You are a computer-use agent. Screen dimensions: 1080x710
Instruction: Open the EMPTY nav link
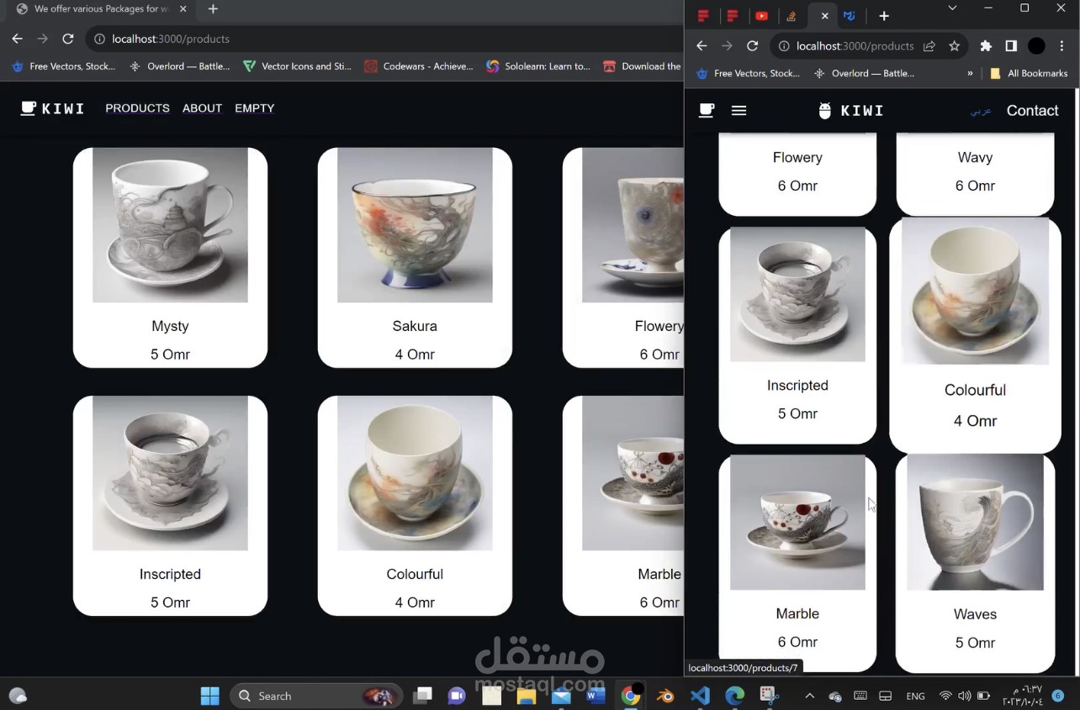(255, 108)
